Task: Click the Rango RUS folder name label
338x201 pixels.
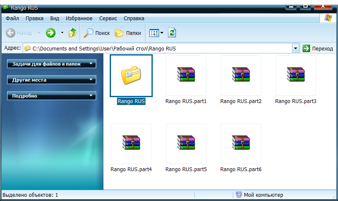Action: (131, 101)
